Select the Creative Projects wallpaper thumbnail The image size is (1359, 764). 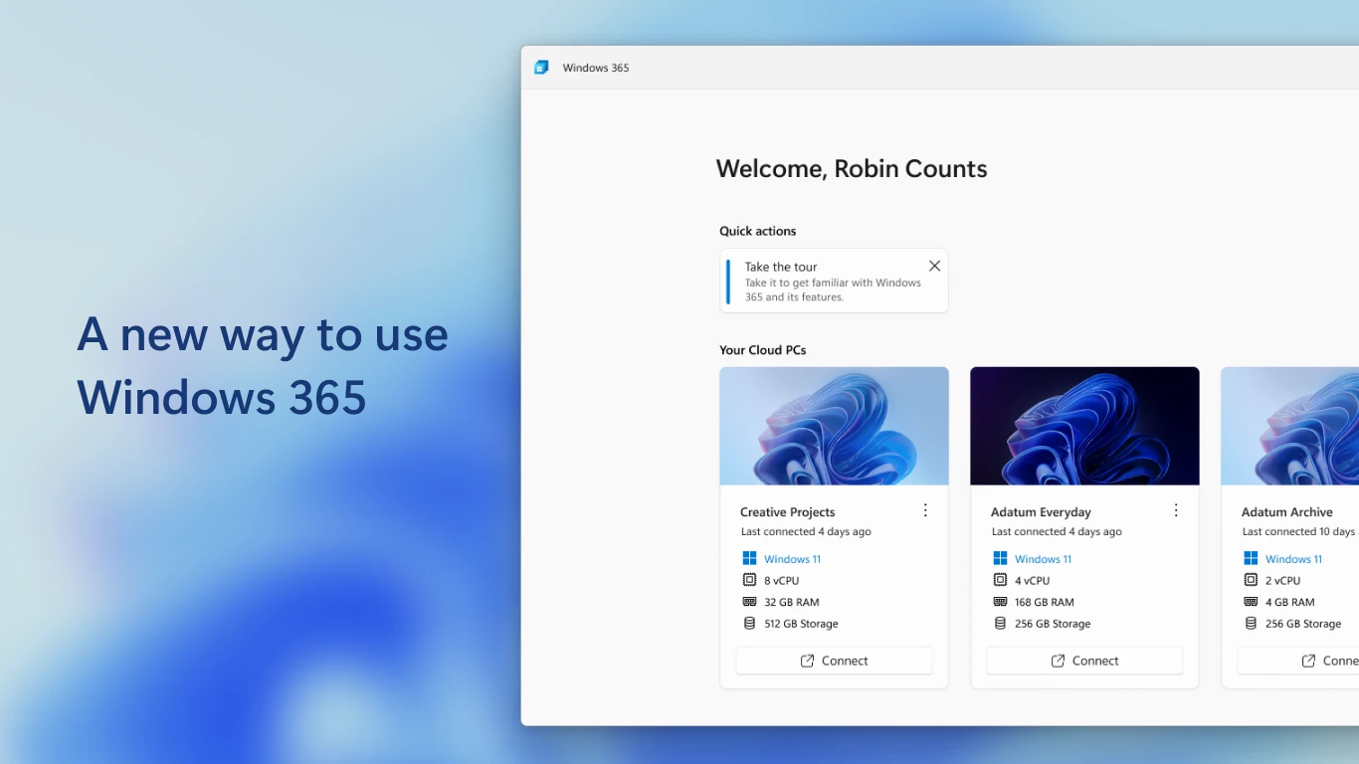(834, 426)
